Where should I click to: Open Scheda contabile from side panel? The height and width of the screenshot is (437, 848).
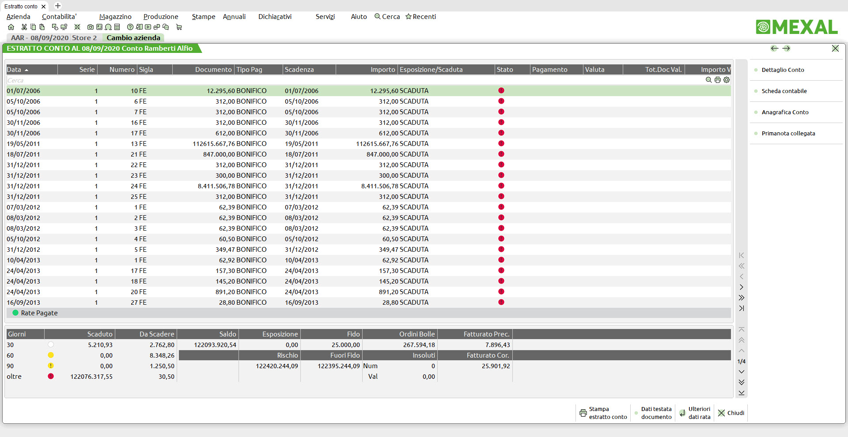point(784,91)
